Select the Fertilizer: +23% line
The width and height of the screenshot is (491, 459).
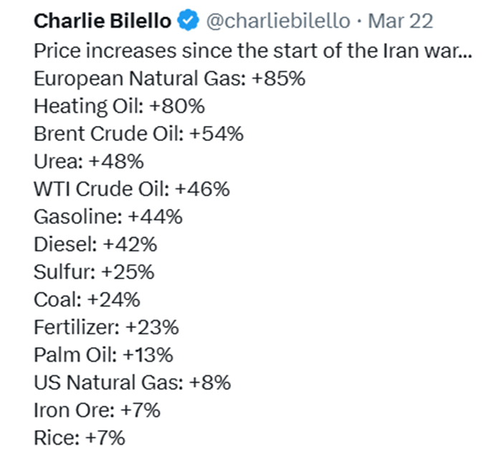pyautogui.click(x=105, y=327)
